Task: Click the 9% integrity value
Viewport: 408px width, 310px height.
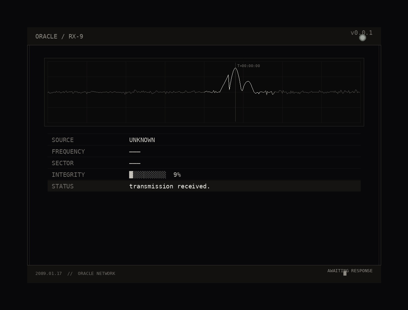Action: [177, 174]
